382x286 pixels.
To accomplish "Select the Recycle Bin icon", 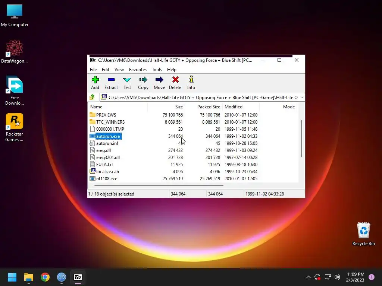I will point(363,234).
